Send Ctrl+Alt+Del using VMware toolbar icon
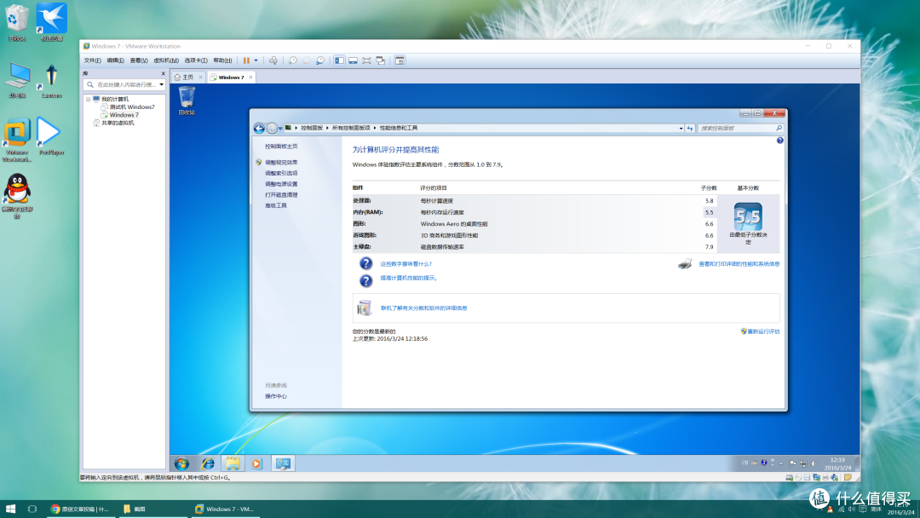This screenshot has width=920, height=518. (x=273, y=60)
